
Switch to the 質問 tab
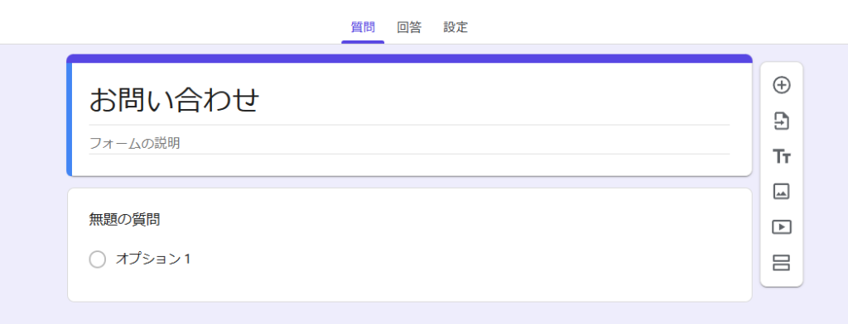pos(363,27)
